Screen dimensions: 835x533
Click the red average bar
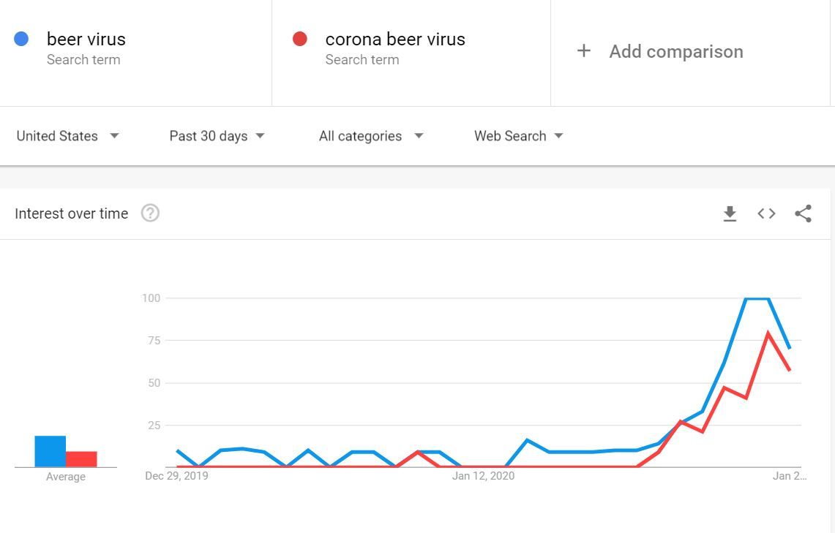[x=81, y=459]
